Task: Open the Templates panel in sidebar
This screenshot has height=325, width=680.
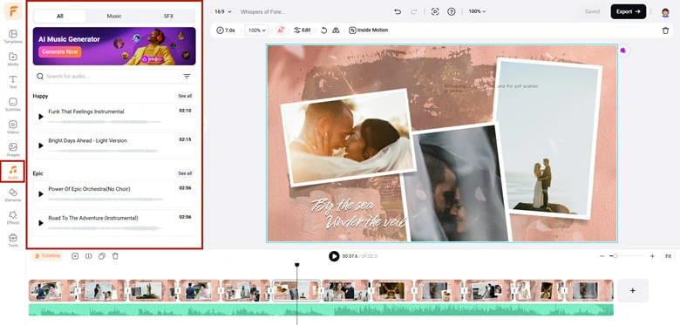Action: [12, 37]
